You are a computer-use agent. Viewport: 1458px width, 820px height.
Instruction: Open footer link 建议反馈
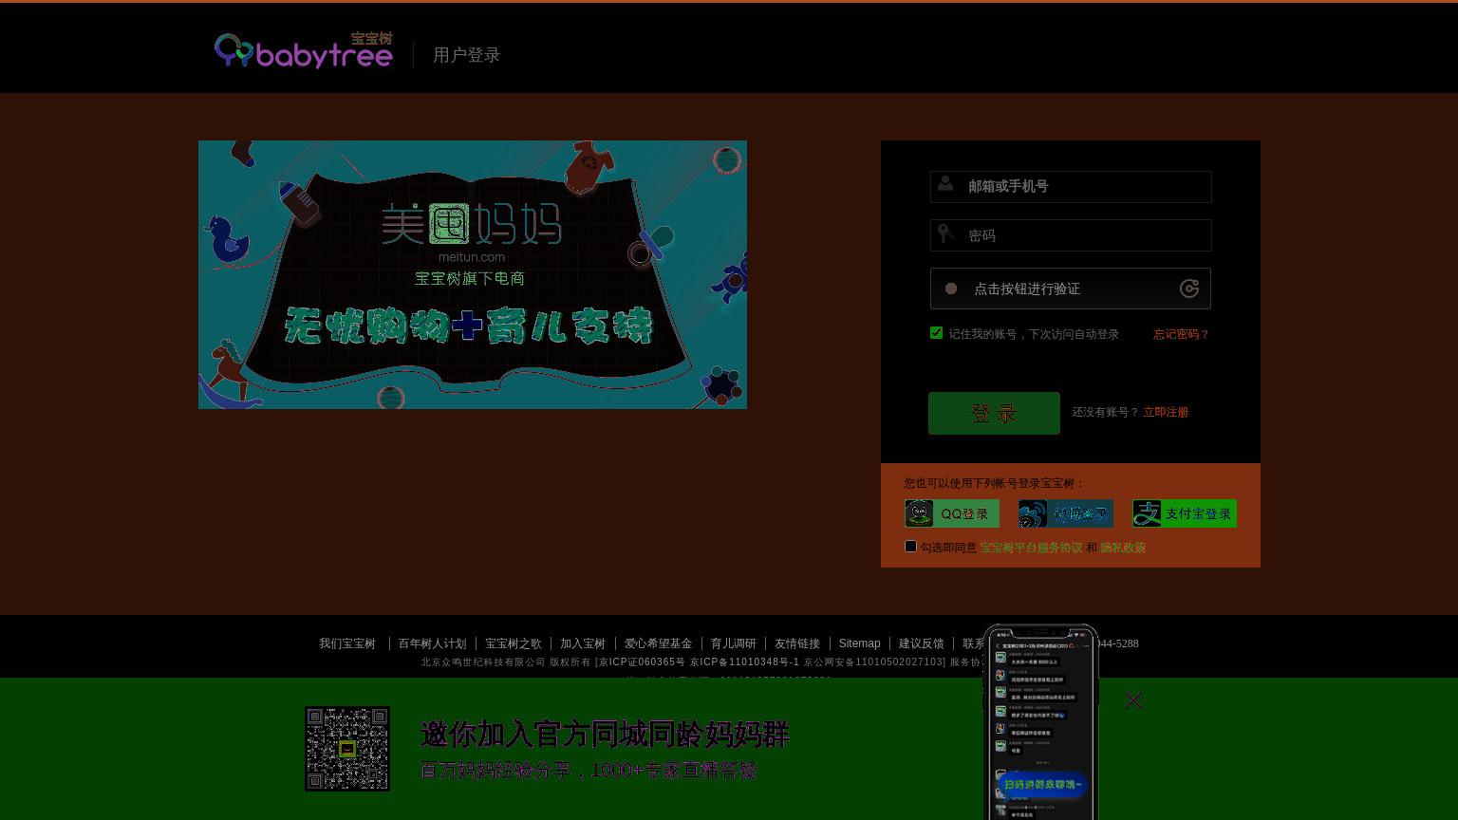tap(922, 643)
